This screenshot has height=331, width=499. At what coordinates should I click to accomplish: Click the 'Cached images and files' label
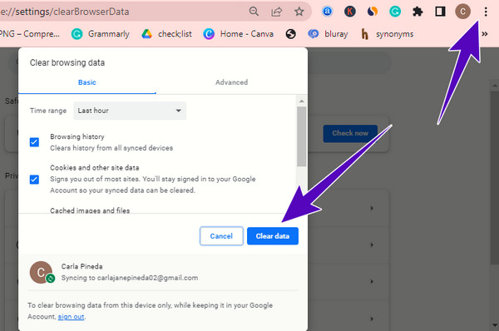[x=90, y=210]
